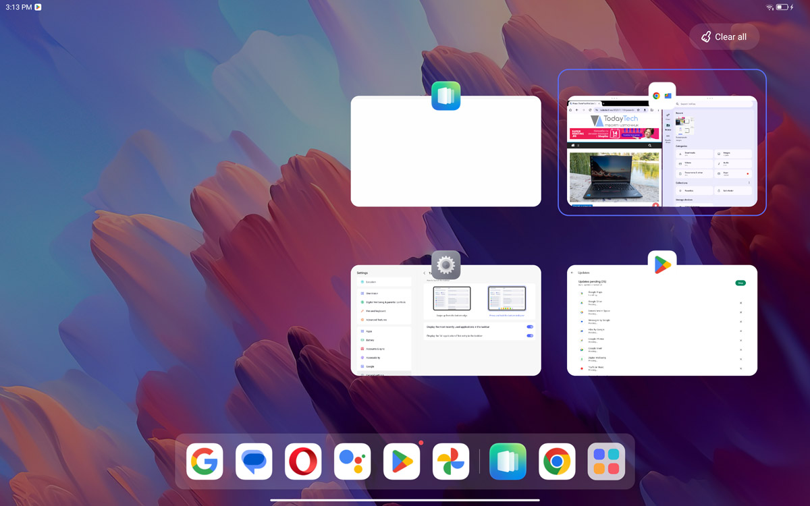Launch Chrome from the dock

[557, 461]
